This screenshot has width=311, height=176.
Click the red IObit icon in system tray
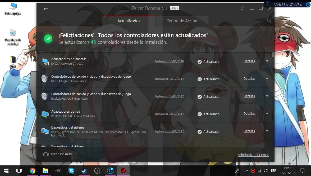click(253, 171)
